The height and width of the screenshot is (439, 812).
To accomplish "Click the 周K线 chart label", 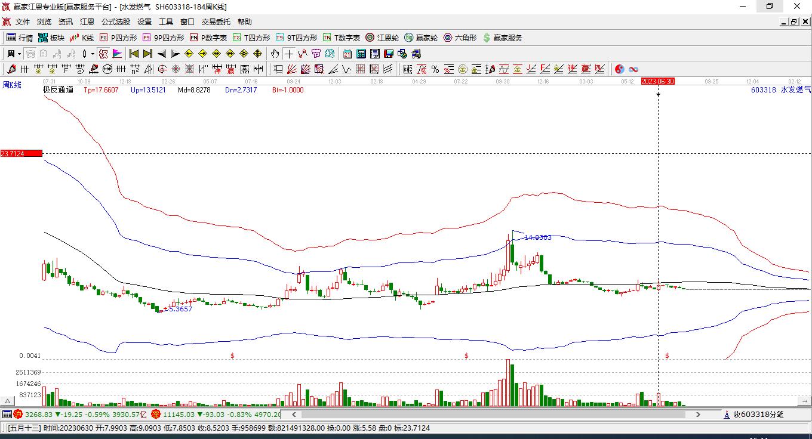I will (x=11, y=85).
